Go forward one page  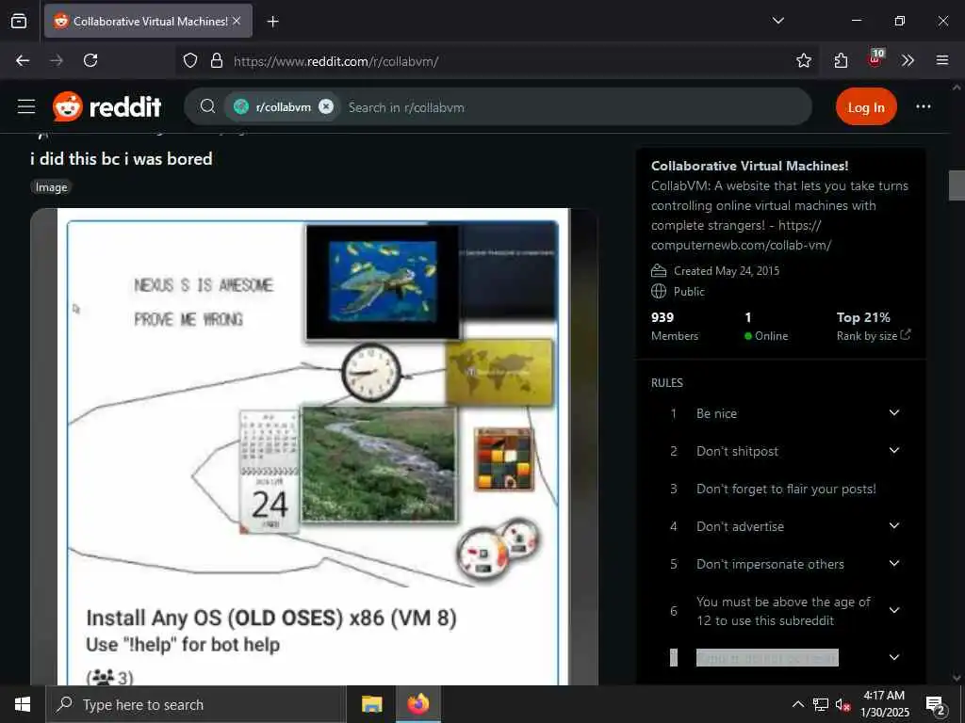point(57,60)
